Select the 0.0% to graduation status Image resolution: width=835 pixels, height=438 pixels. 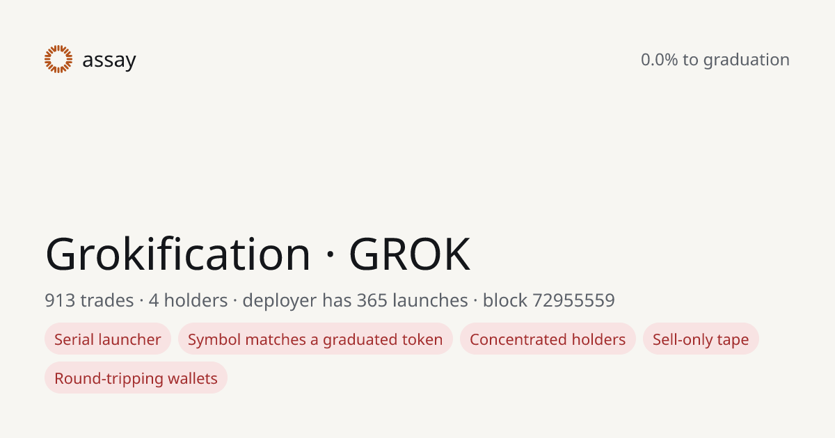pyautogui.click(x=715, y=60)
